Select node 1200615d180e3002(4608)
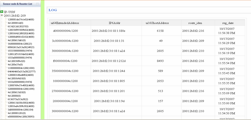Image resolution: width=251 pixels, height=120 pixels. pos(21,103)
